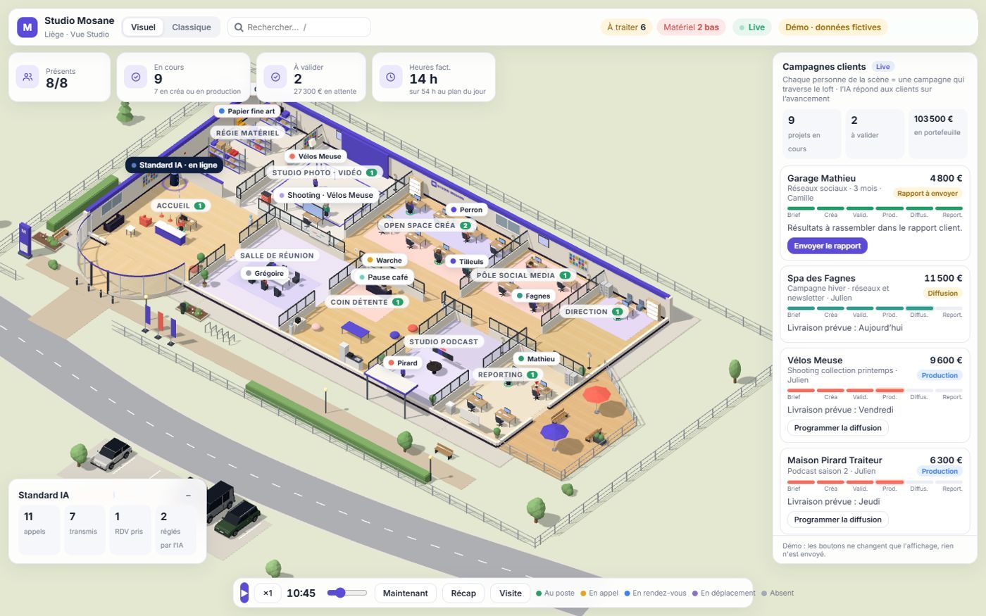
Task: Open the Spa des Fagnes campaign card
Action: pos(875,303)
